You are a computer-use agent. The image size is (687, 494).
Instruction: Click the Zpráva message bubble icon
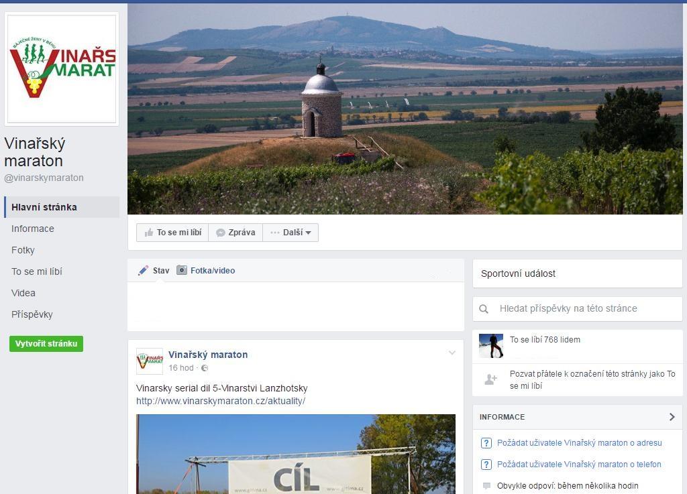tap(221, 233)
